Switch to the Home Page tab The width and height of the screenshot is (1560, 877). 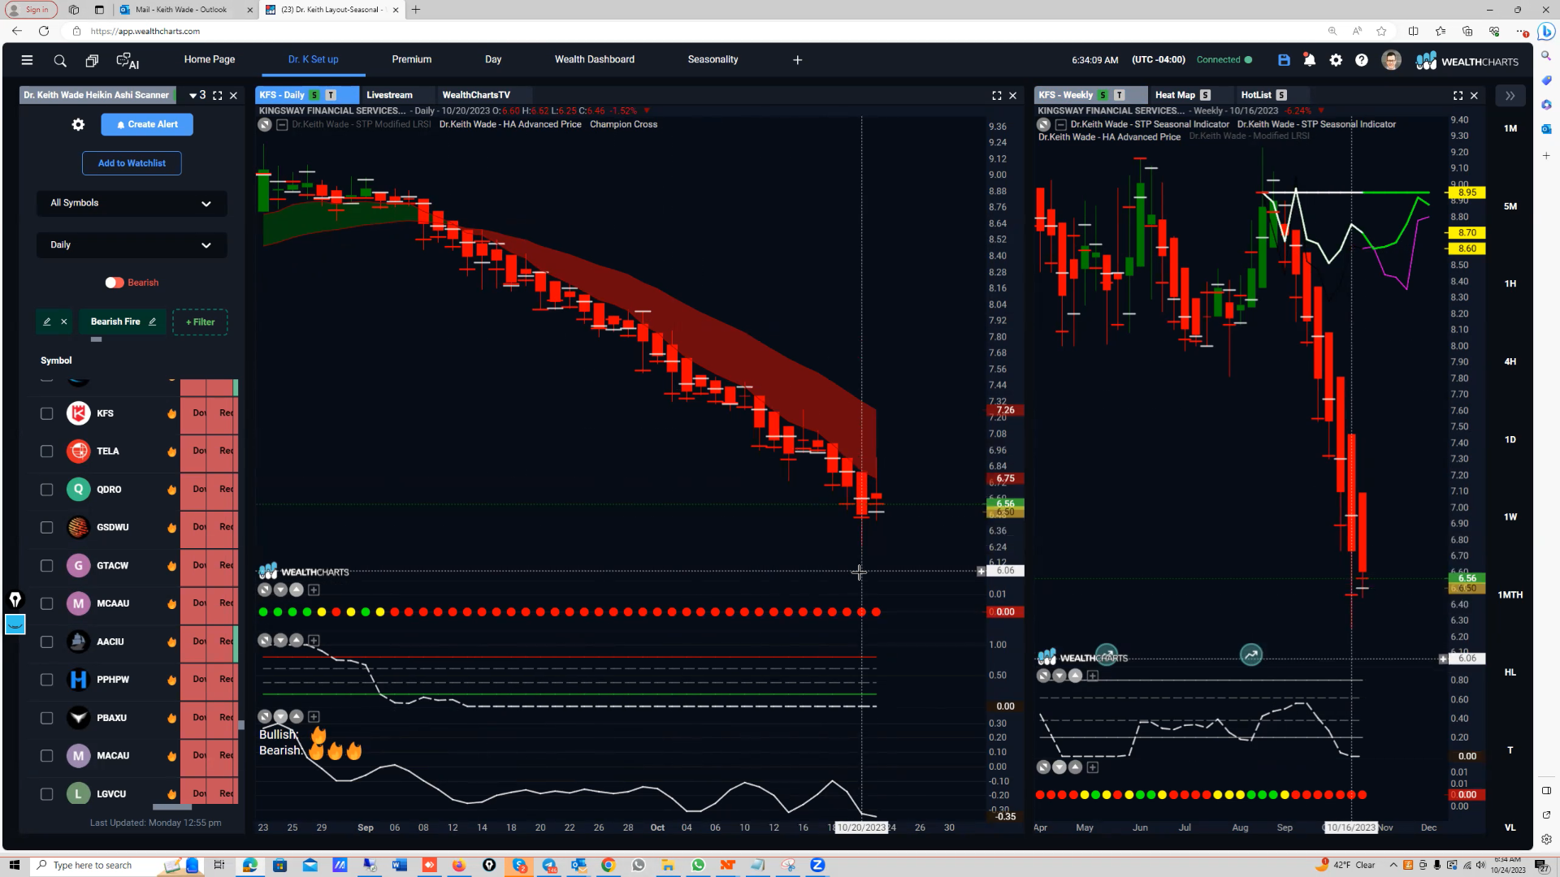point(210,59)
